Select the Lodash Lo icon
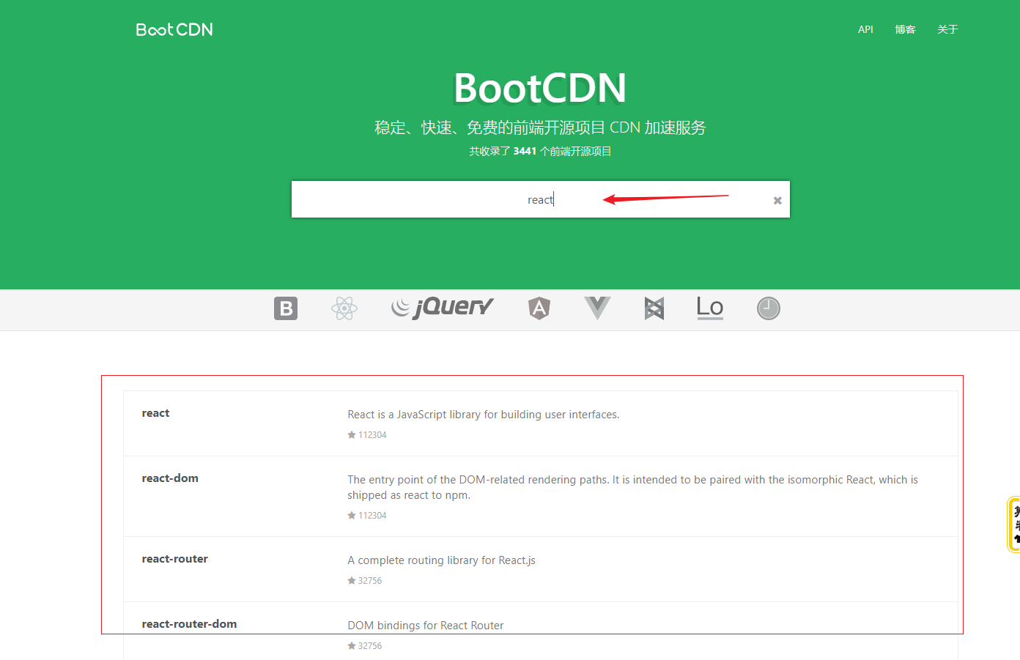 click(710, 308)
